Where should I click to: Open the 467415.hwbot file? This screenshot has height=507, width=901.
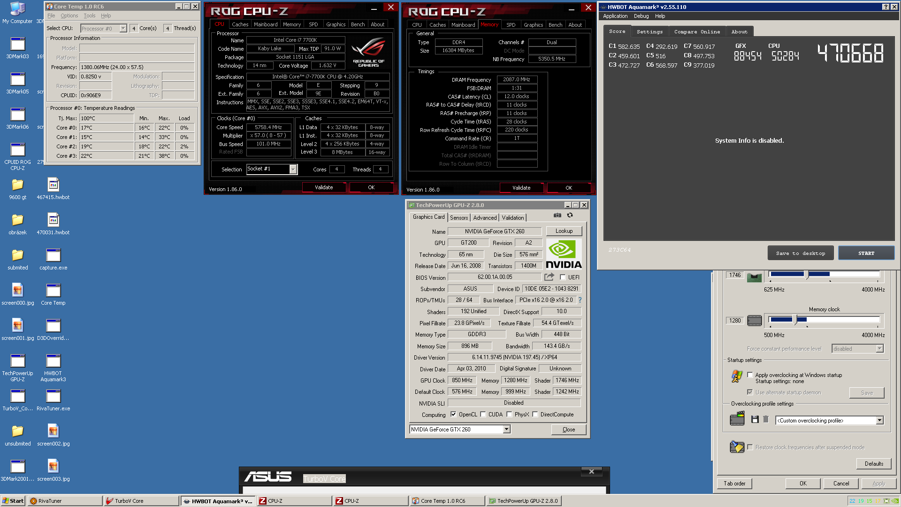[x=53, y=189]
